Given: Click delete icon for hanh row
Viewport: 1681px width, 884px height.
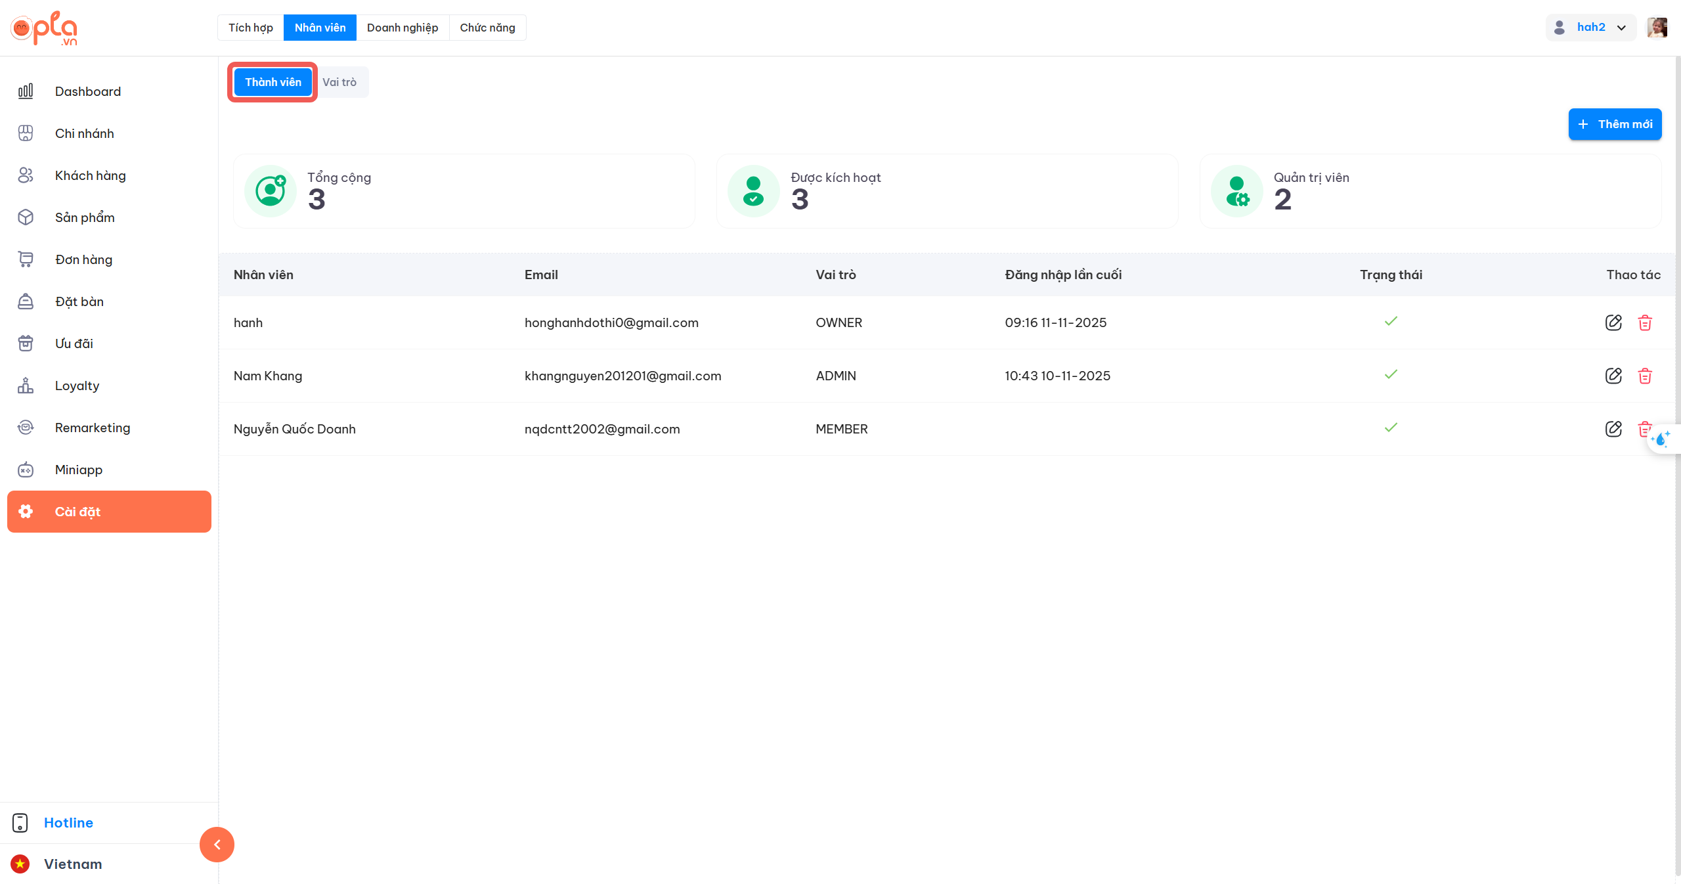Looking at the screenshot, I should 1644,322.
